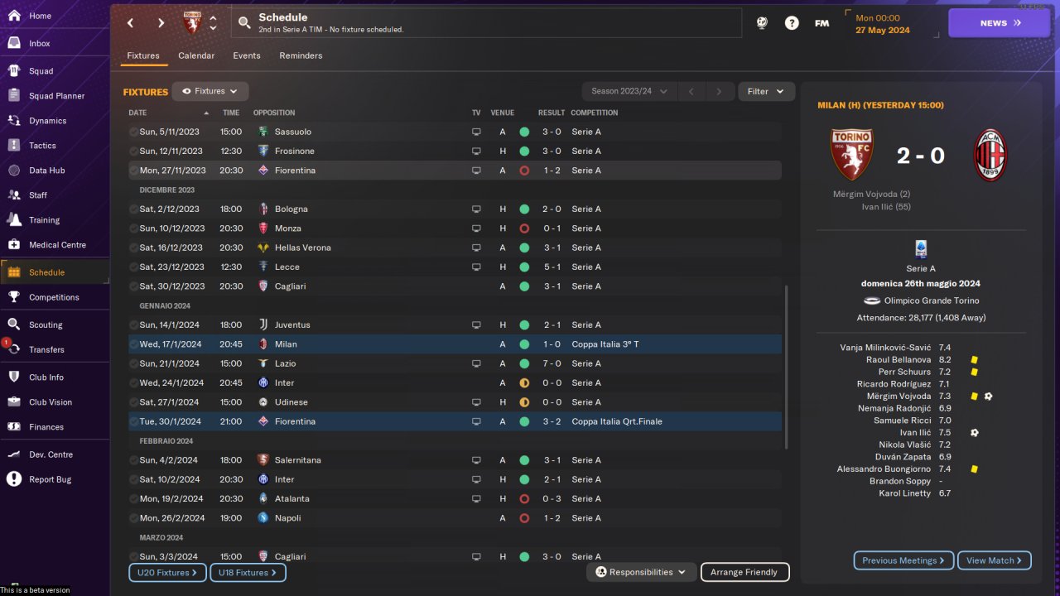Go forward with the right arrow

tap(161, 23)
